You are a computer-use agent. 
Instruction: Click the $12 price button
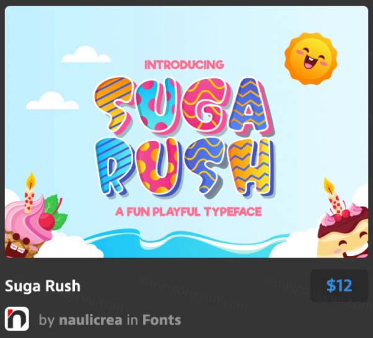(339, 285)
